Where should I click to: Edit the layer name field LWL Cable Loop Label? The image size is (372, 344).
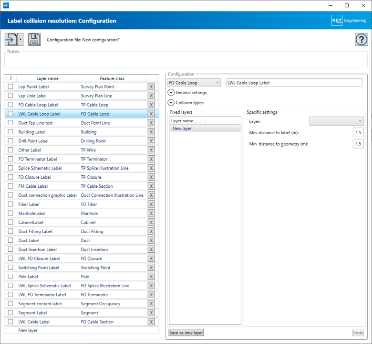pos(294,83)
